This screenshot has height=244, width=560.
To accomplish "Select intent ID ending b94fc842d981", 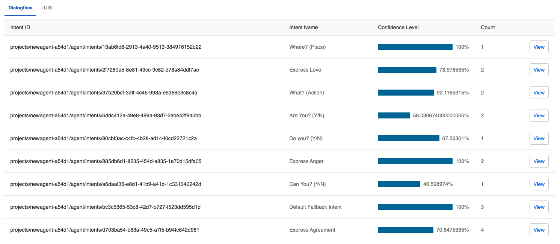I will [x=104, y=230].
